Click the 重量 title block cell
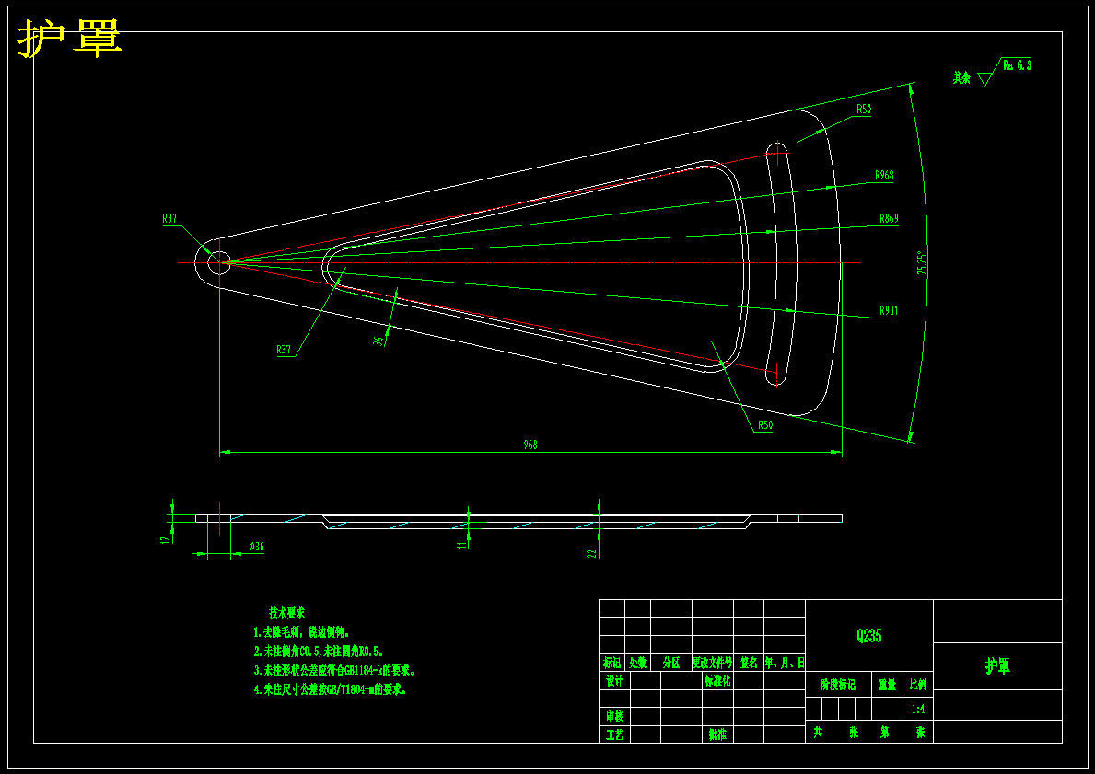This screenshot has height=774, width=1095. [x=889, y=685]
